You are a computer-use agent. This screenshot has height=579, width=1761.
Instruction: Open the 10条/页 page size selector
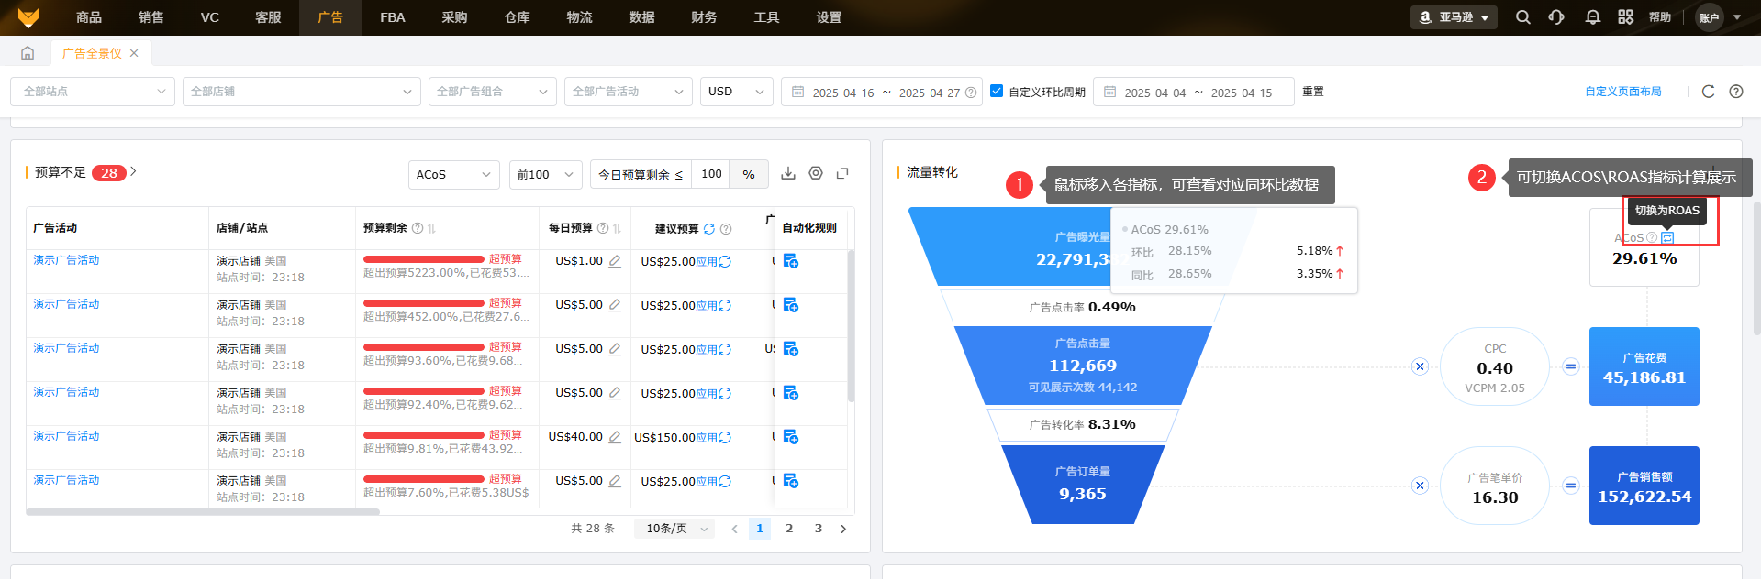(x=675, y=529)
